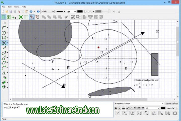Toggle the grid display button
The width and height of the screenshot is (181, 121).
point(4,17)
